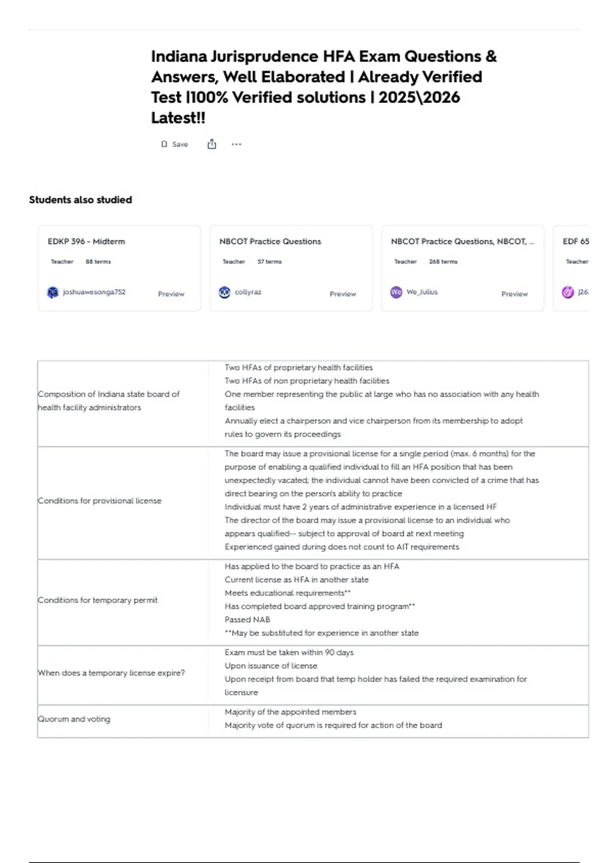Click username collyraz
Viewport: 609px width, 863px height.
248,292
